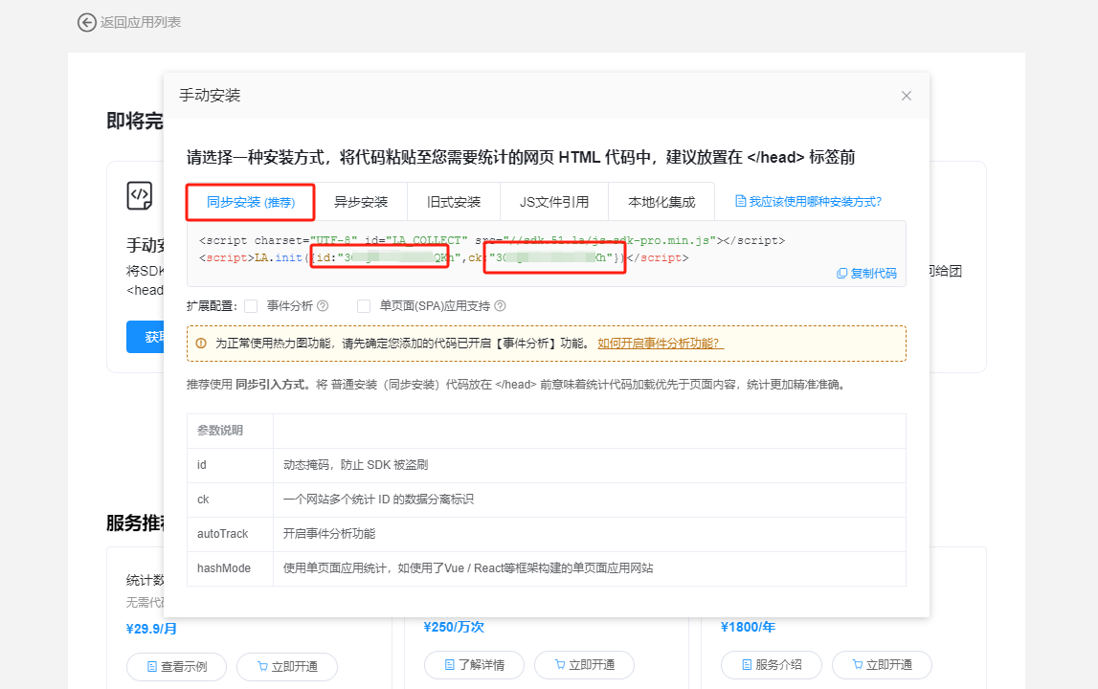The image size is (1098, 689).
Task: Click the warning info icon in the heatmap notice
Action: point(201,344)
